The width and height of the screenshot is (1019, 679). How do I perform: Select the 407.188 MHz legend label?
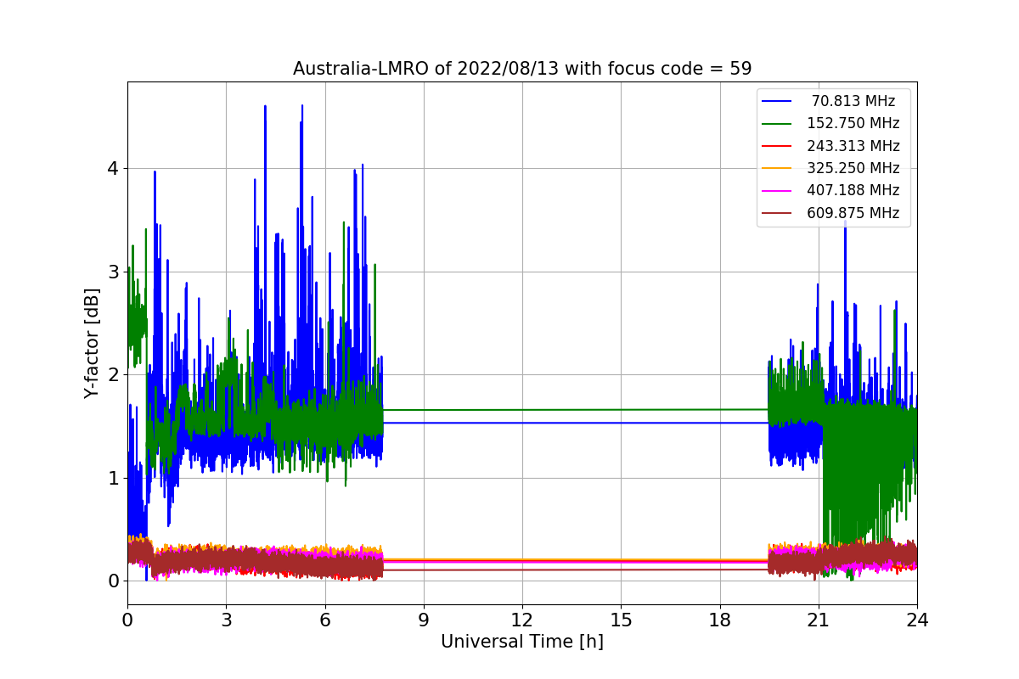(x=853, y=190)
